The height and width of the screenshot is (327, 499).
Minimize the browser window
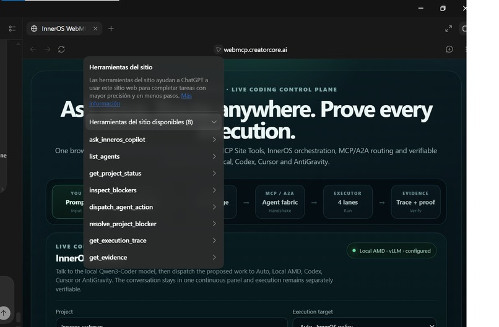[421, 8]
